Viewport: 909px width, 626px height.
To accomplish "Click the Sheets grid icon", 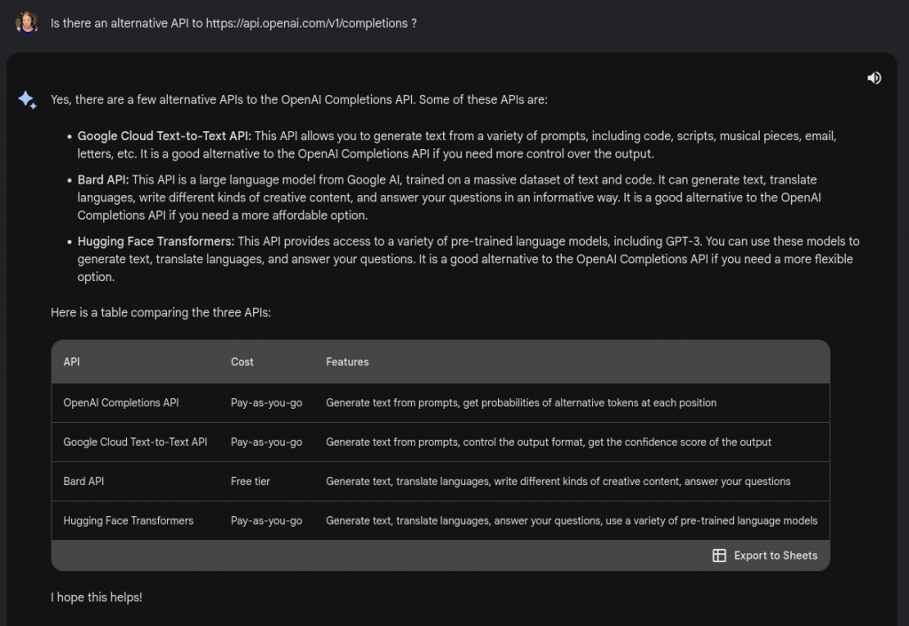I will [x=719, y=555].
